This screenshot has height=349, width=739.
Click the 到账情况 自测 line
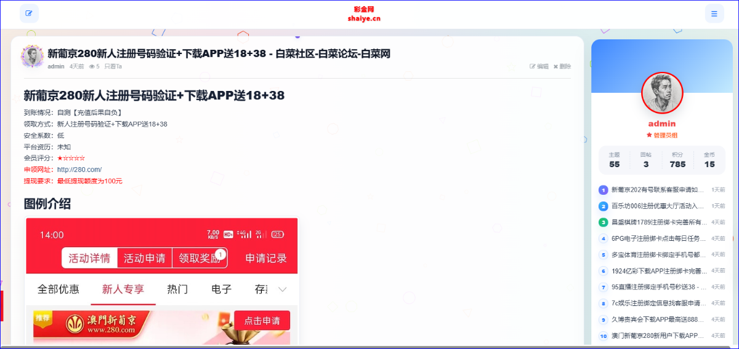point(73,112)
